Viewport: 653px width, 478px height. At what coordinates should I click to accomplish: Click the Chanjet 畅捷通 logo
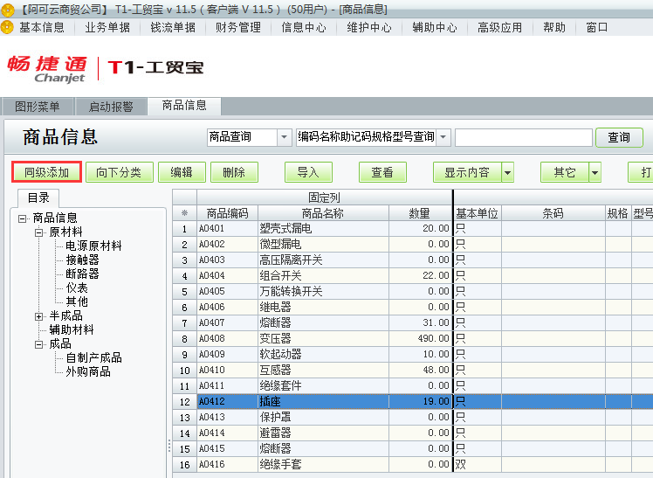point(47,68)
